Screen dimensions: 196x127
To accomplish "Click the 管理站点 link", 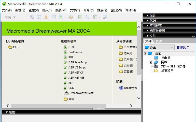I will pyautogui.click(x=183, y=48).
